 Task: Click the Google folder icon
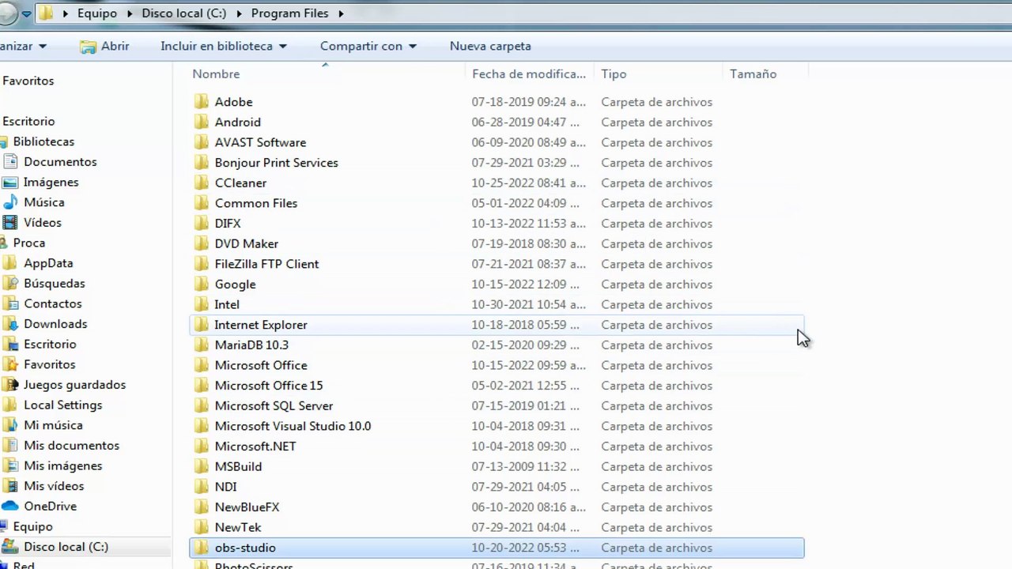202,284
